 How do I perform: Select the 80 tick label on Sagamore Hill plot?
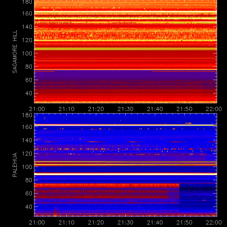pos(29,67)
